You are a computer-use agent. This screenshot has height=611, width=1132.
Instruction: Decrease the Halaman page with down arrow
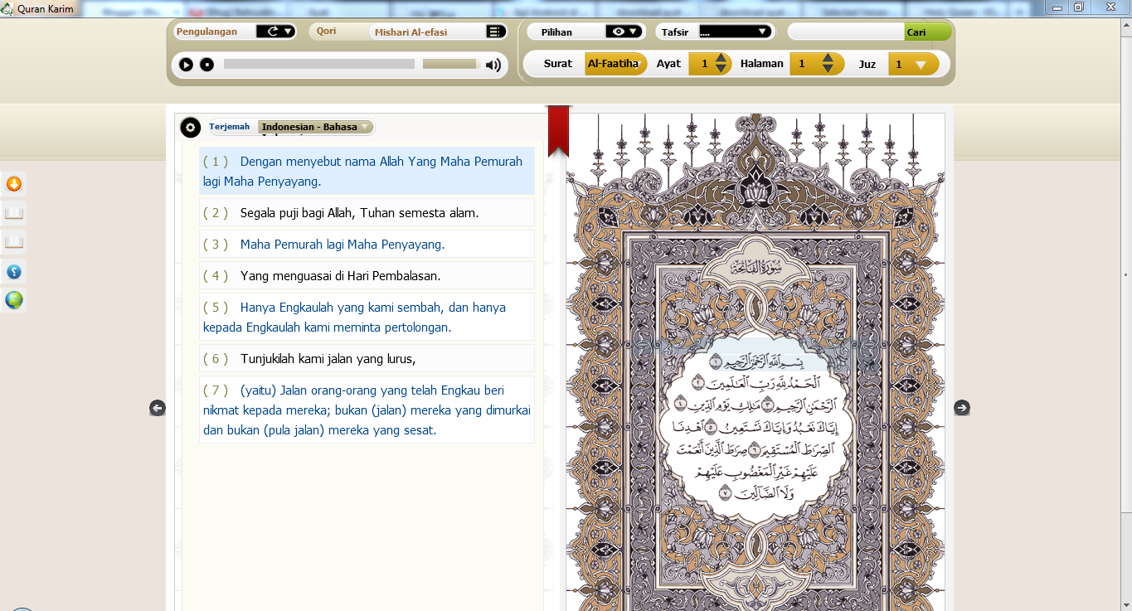point(828,70)
